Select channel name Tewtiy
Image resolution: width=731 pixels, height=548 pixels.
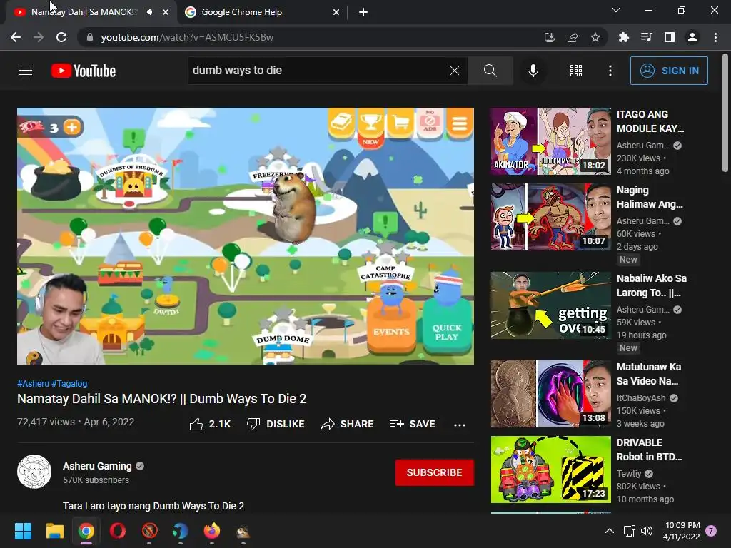pos(629,474)
